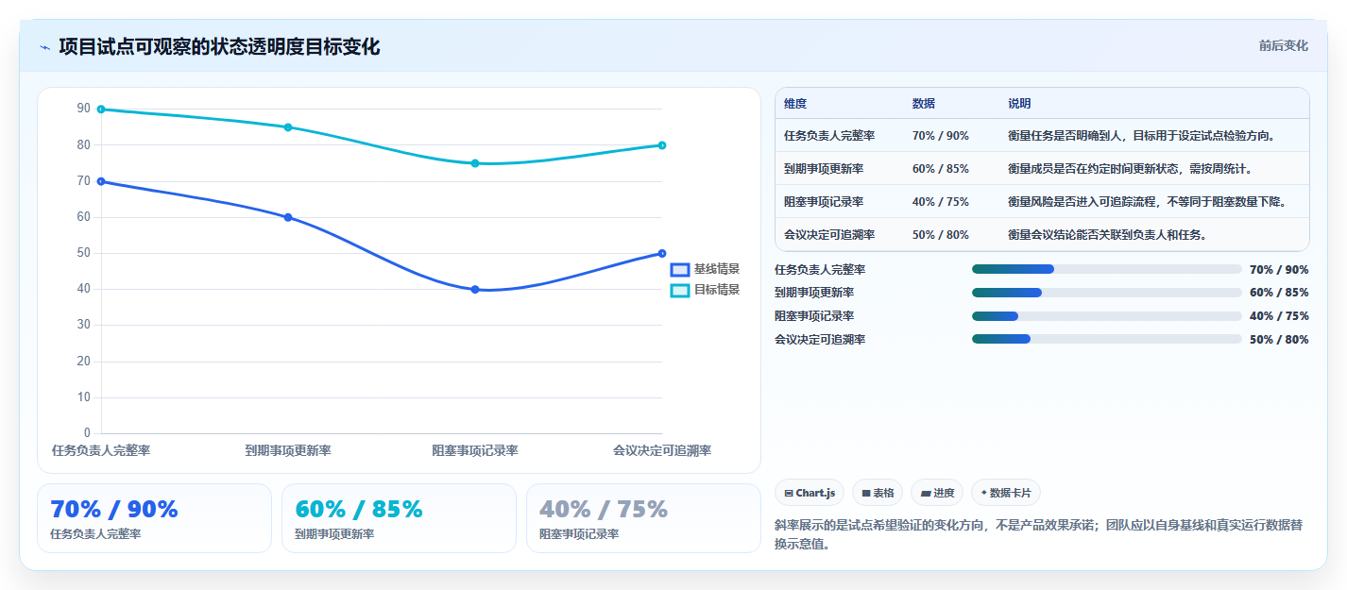This screenshot has height=590, width=1347.
Task: Open the 60% / 85% data card
Action: (399, 518)
